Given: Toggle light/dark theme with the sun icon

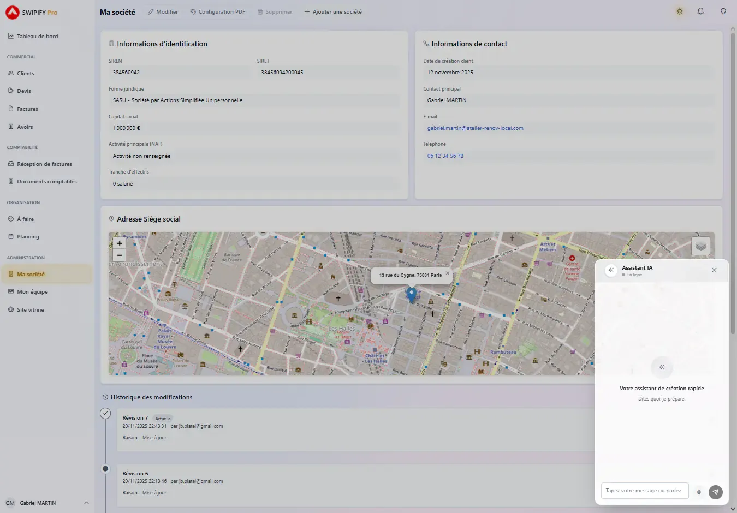Looking at the screenshot, I should tap(679, 11).
